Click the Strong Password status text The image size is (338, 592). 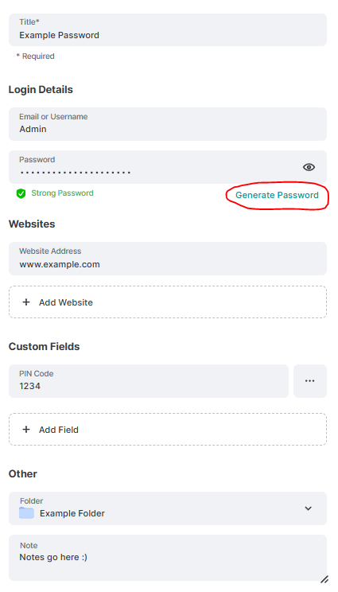tap(62, 193)
